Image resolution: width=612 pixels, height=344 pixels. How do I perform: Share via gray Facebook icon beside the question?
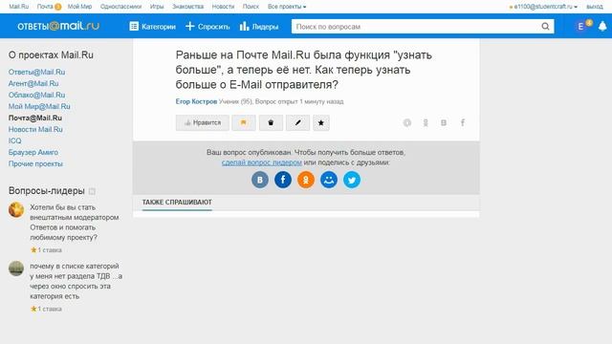pos(462,123)
